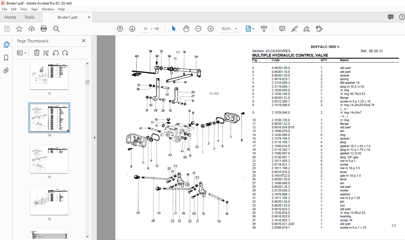Click the stamp/redact tool icon in toolbar

click(319, 29)
